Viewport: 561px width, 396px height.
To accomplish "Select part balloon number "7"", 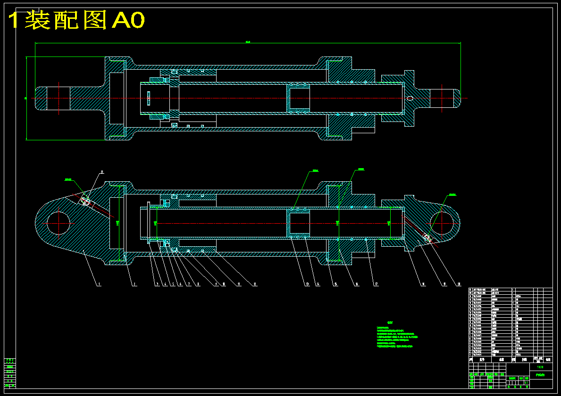I will [x=189, y=284].
